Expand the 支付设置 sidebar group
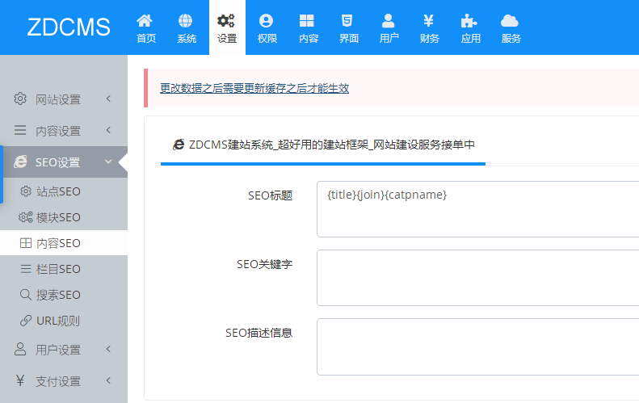The image size is (639, 403). 63,381
